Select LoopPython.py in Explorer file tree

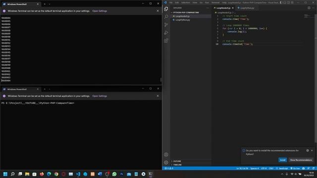pyautogui.click(x=191, y=20)
